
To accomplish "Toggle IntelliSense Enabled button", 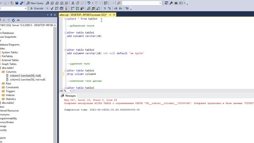I will point(66,8).
